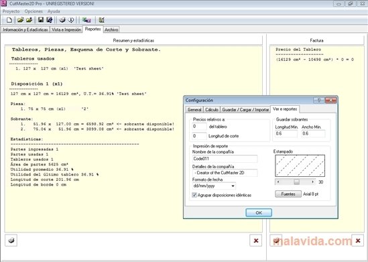Click the Estampado hatch pattern preview
The width and height of the screenshot is (368, 262).
[300, 166]
